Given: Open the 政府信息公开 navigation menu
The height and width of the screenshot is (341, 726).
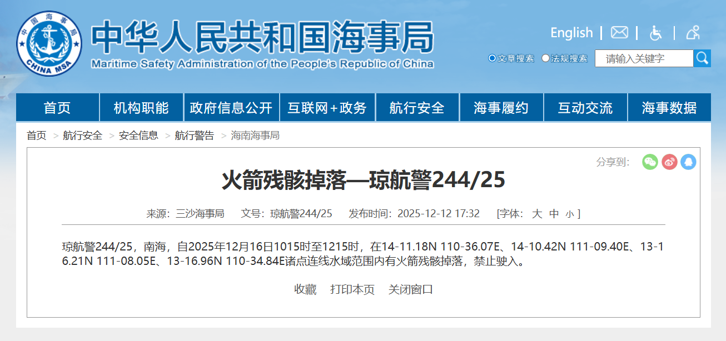Looking at the screenshot, I should point(231,108).
